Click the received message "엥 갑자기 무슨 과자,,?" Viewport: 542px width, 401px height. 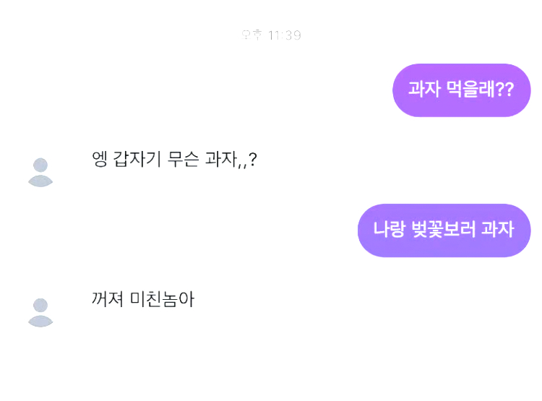(x=174, y=159)
